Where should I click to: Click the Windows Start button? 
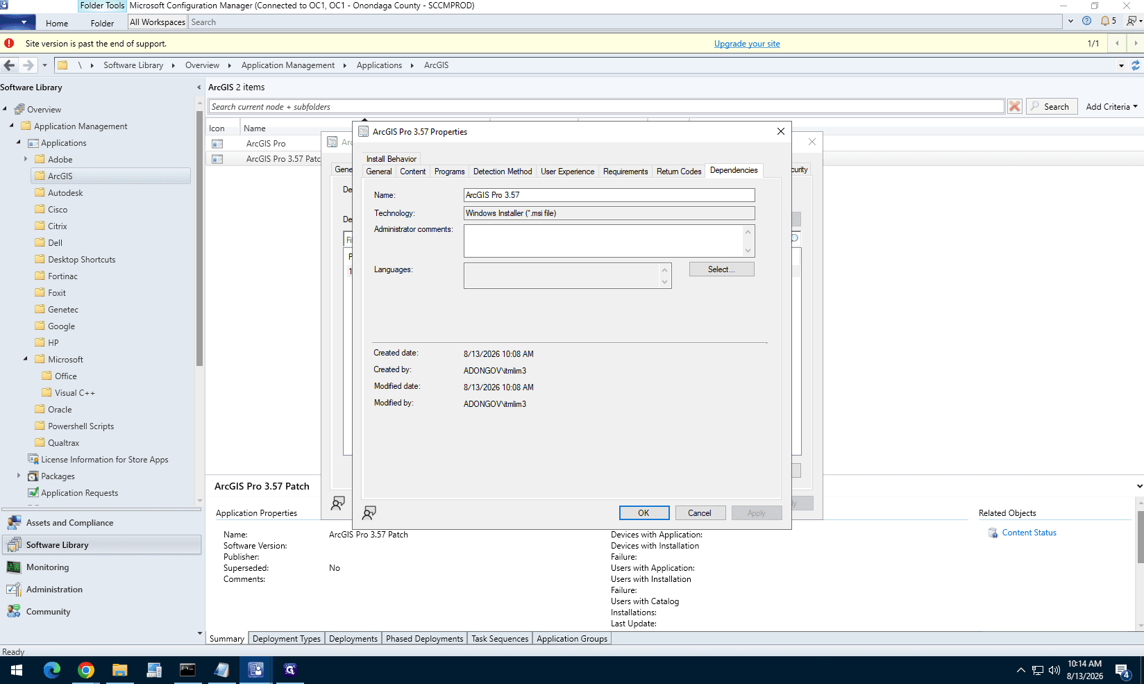click(x=17, y=669)
